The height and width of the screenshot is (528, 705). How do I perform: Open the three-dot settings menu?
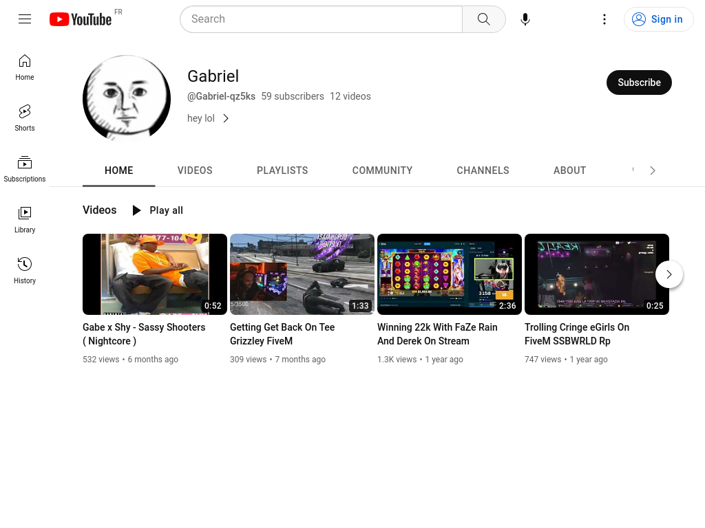tap(604, 19)
